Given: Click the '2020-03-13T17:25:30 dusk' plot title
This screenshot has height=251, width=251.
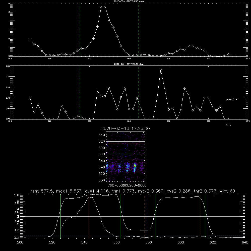Looking at the screenshot, I should pos(129,64).
